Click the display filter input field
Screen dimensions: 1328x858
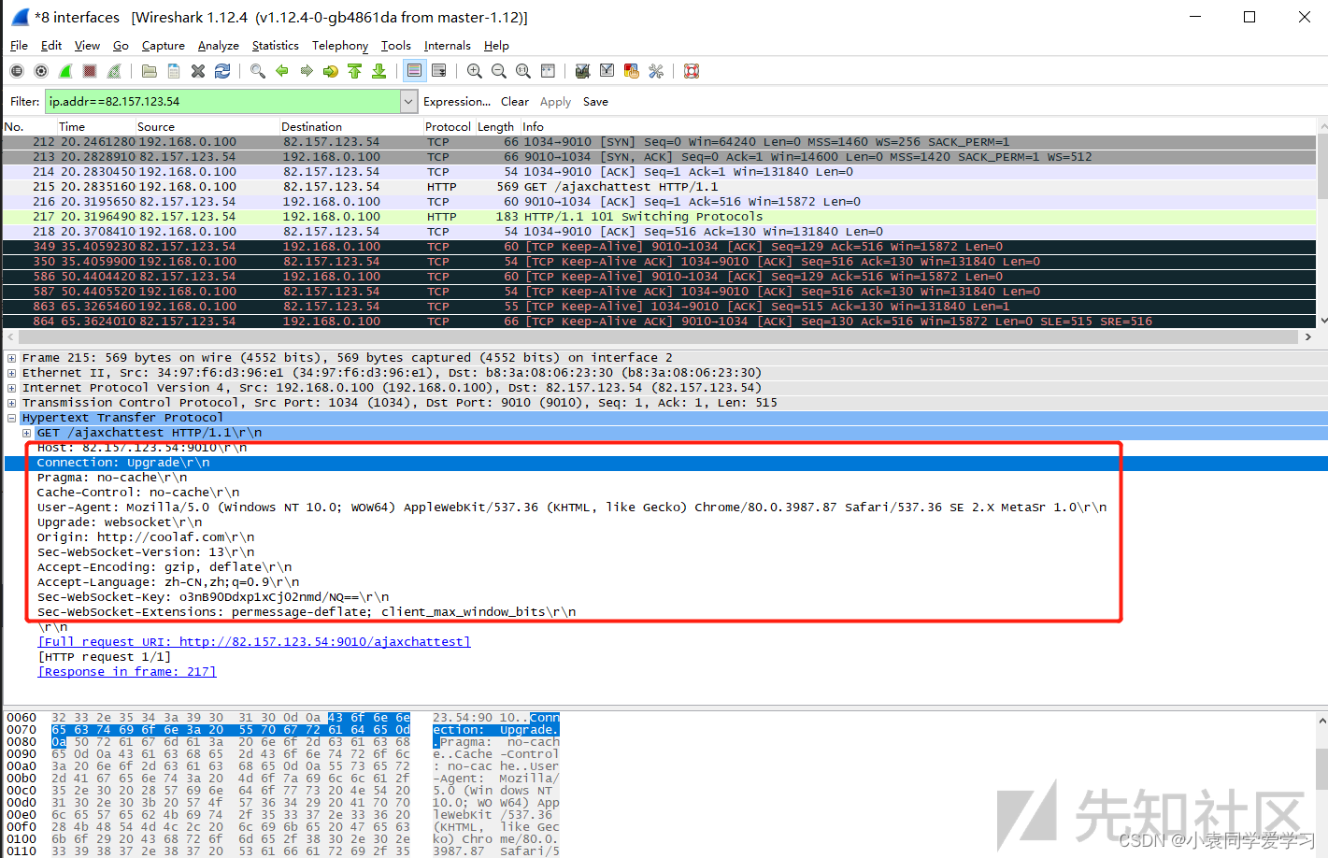pos(222,102)
